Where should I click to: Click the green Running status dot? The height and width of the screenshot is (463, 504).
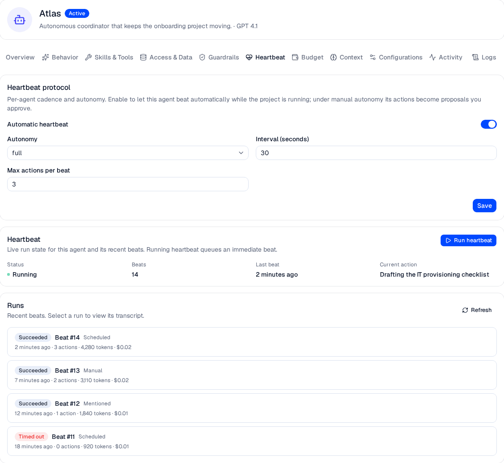pyautogui.click(x=8, y=274)
